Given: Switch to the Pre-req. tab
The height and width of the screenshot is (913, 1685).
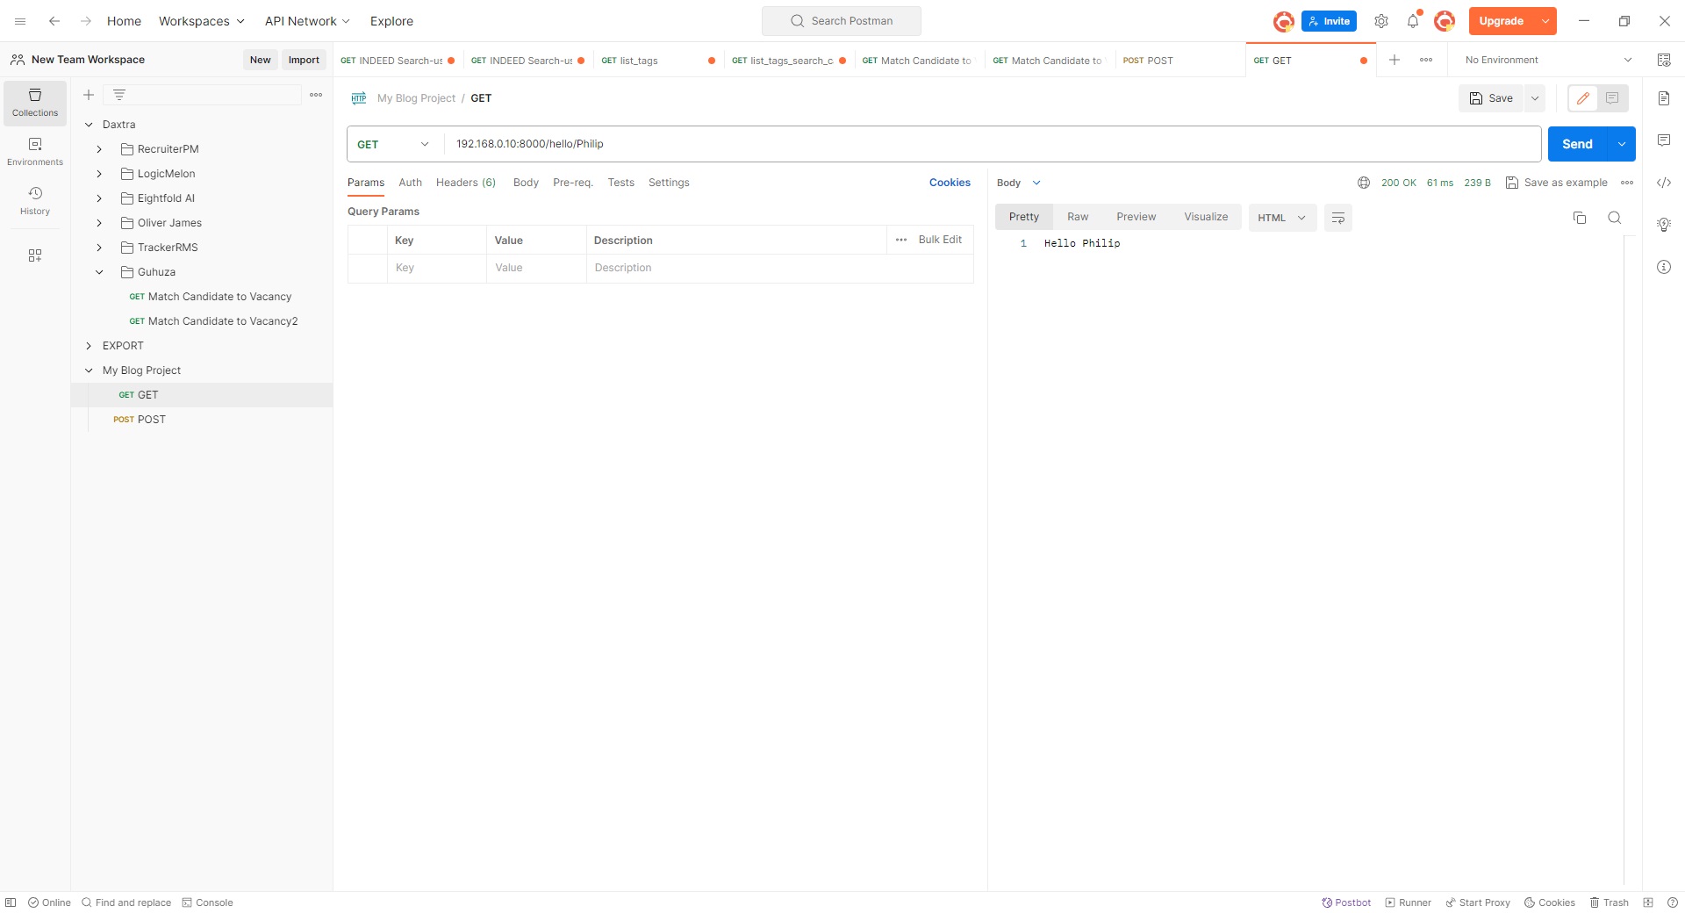Looking at the screenshot, I should pos(573,183).
